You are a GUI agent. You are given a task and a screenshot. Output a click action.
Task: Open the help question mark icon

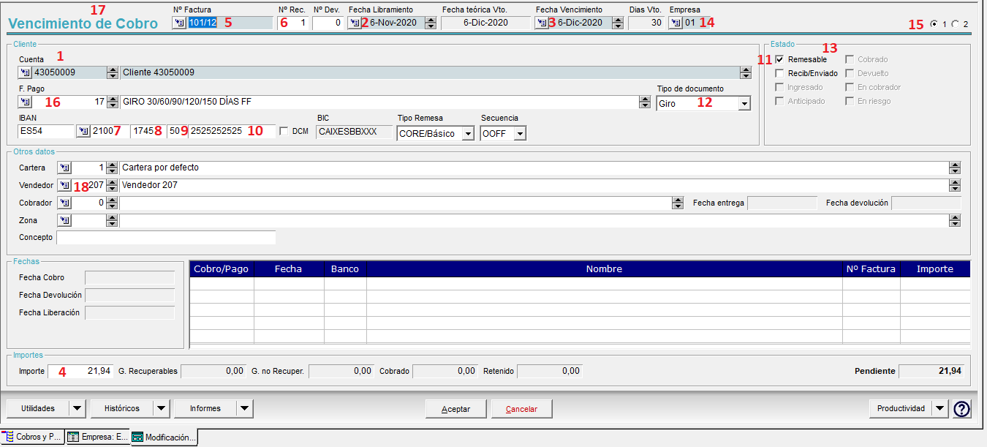[x=962, y=409]
